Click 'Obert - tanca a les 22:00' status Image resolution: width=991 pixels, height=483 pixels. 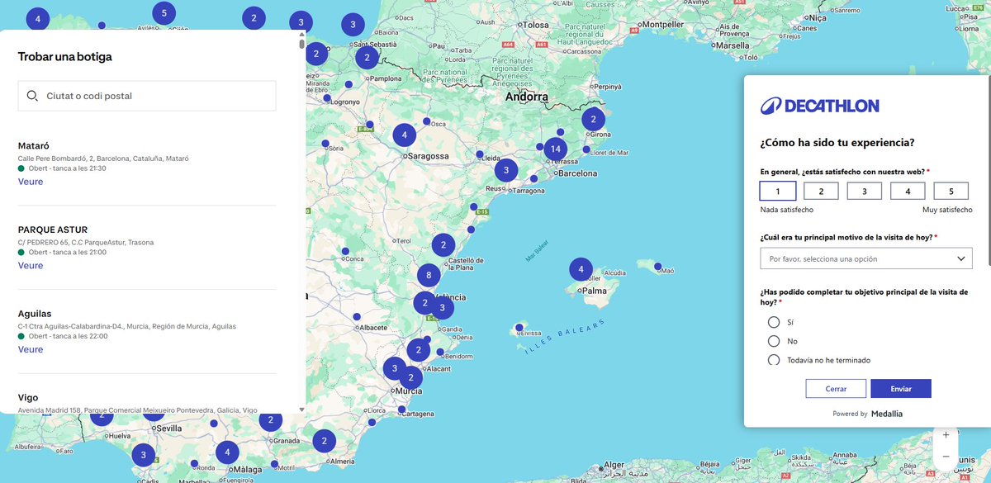pyautogui.click(x=68, y=336)
